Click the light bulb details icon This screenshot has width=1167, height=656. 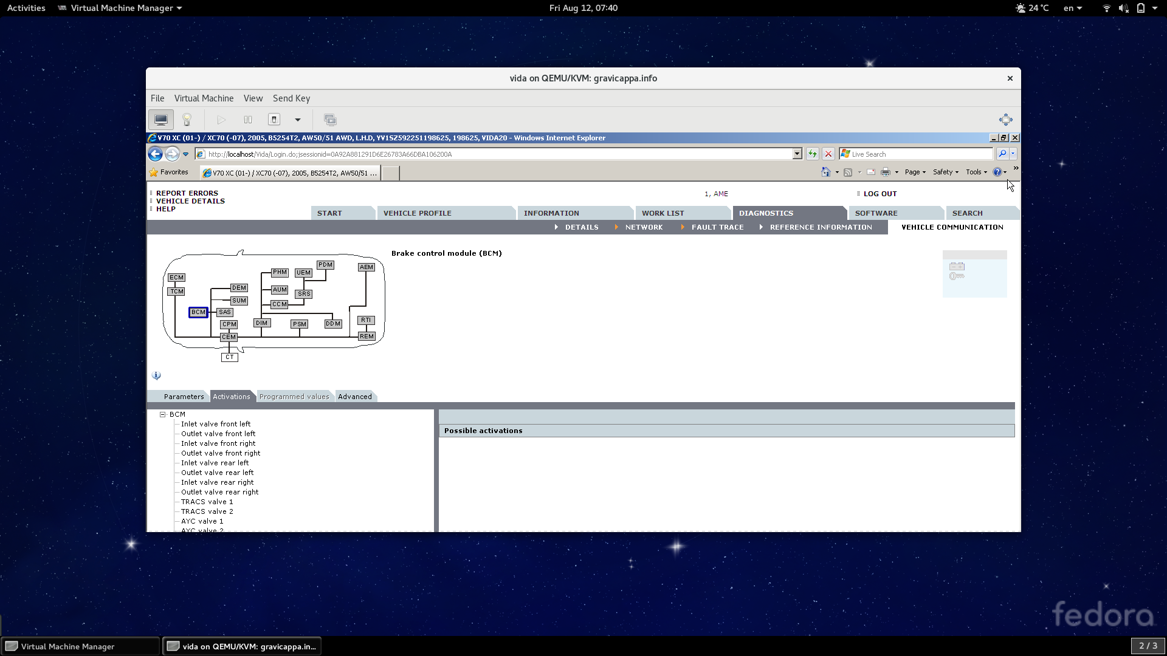187,120
